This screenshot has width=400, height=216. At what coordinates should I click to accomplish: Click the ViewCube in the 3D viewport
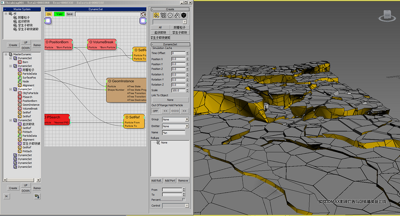tap(387, 16)
